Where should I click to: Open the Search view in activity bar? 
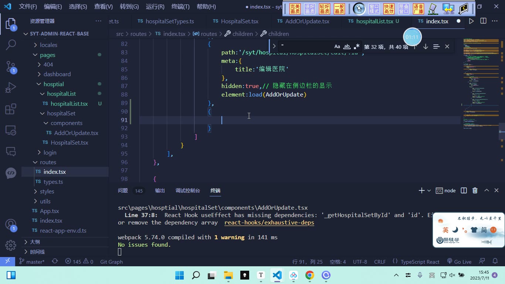[11, 45]
